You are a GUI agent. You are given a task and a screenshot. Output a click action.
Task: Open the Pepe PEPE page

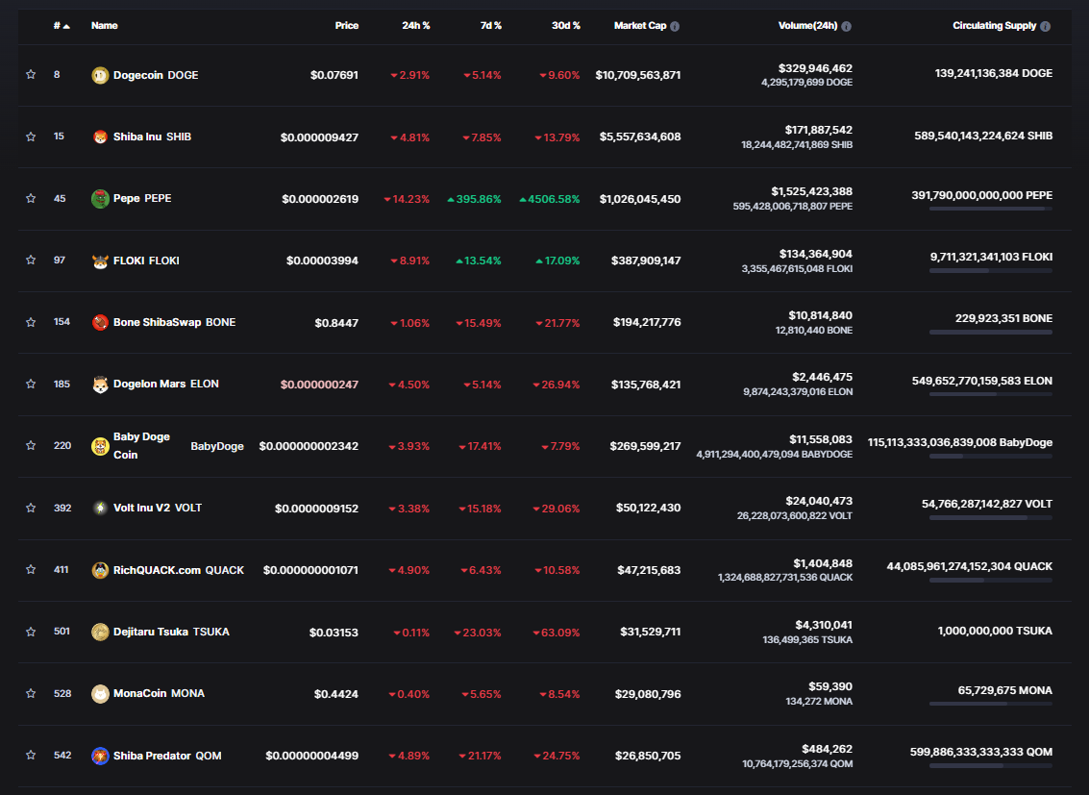pyautogui.click(x=142, y=199)
